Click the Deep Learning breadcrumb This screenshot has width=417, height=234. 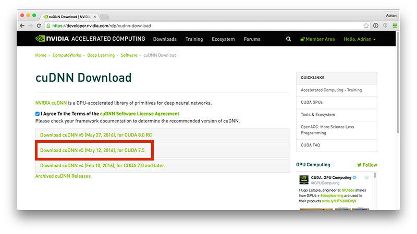[x=101, y=55]
